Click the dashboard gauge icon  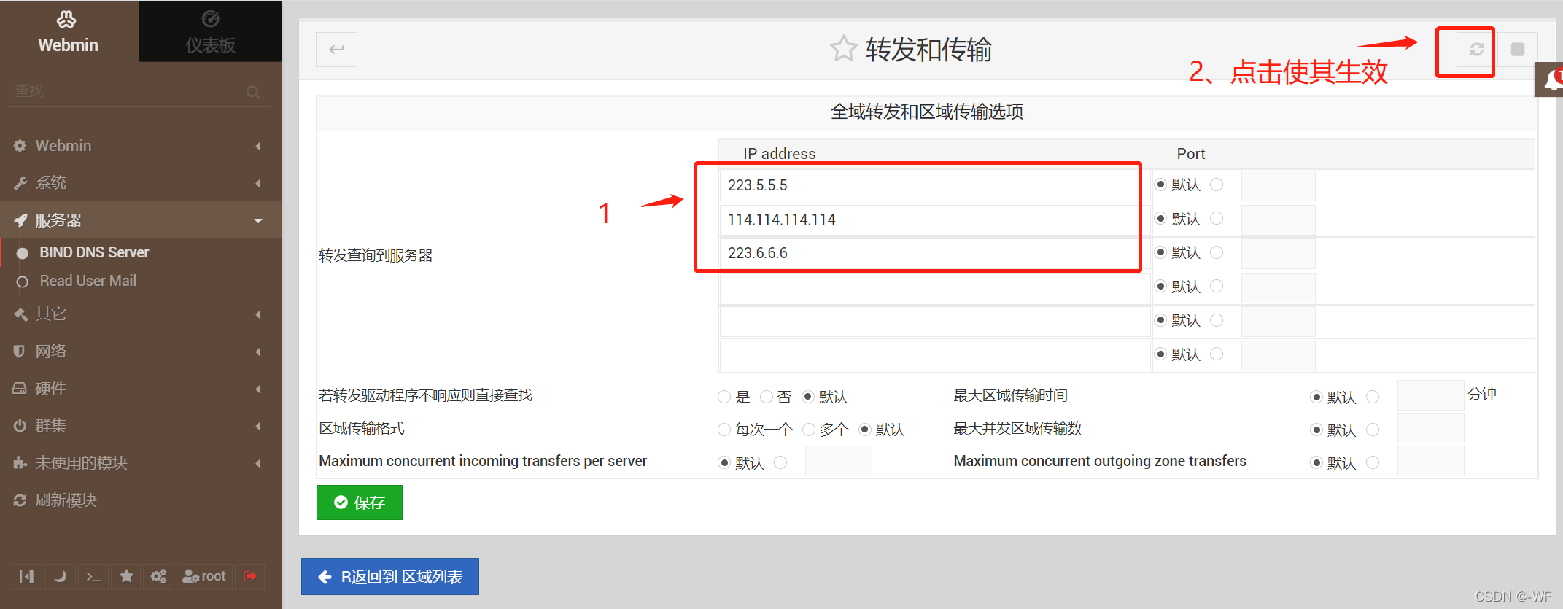point(210,18)
